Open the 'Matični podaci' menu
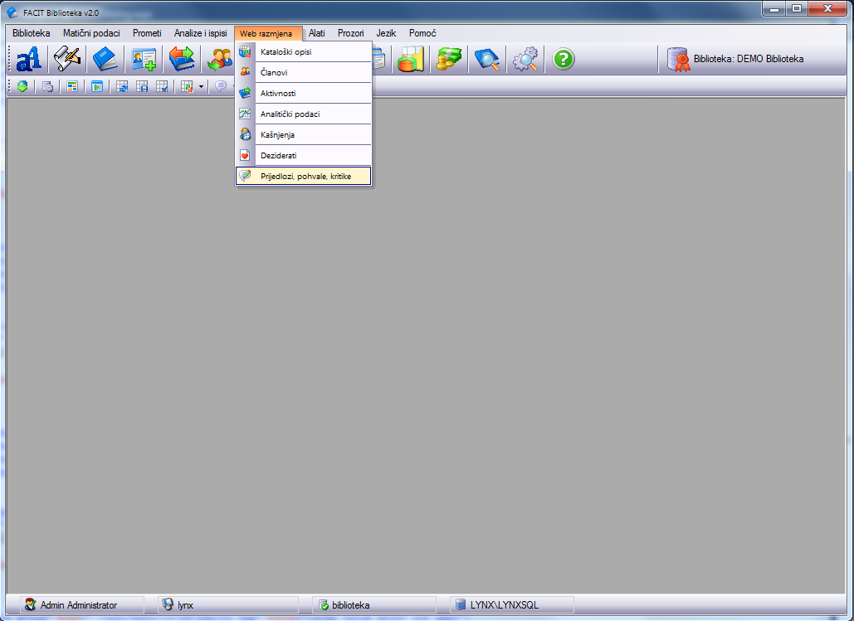This screenshot has height=621, width=854. (x=91, y=33)
